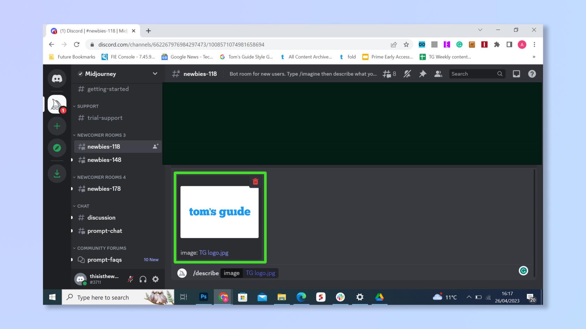Go back in browser history
Screen dimensions: 586x329
[x=51, y=45]
